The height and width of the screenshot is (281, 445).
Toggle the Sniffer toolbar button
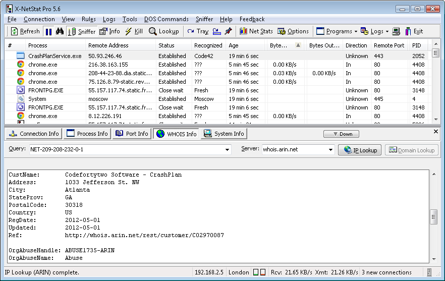tap(82, 31)
